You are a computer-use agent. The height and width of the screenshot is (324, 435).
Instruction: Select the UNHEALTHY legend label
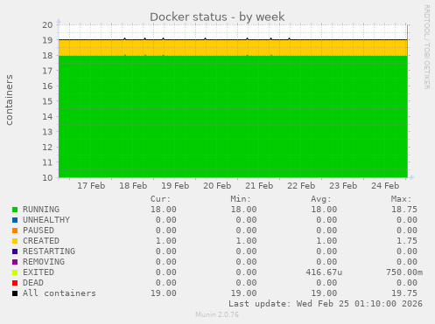point(46,220)
